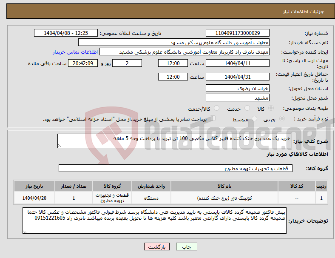The image size is (335, 258).
Task: Select the خدمت radio button
Action: (x=247, y=108)
